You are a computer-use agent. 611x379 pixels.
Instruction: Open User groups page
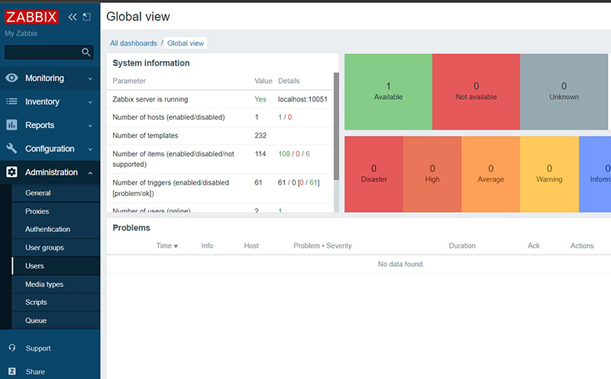[56, 248]
